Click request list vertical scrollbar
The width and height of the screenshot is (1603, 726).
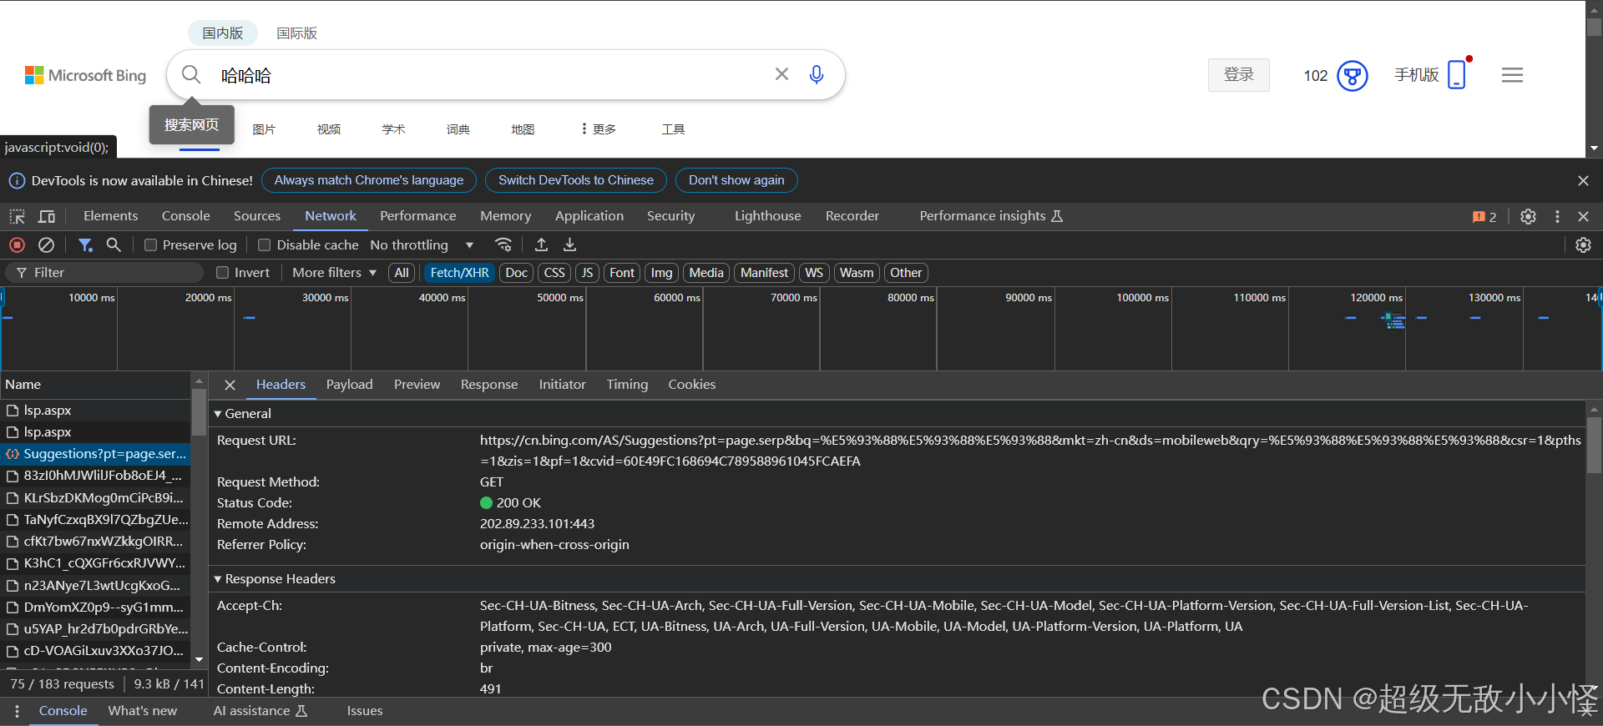199,412
